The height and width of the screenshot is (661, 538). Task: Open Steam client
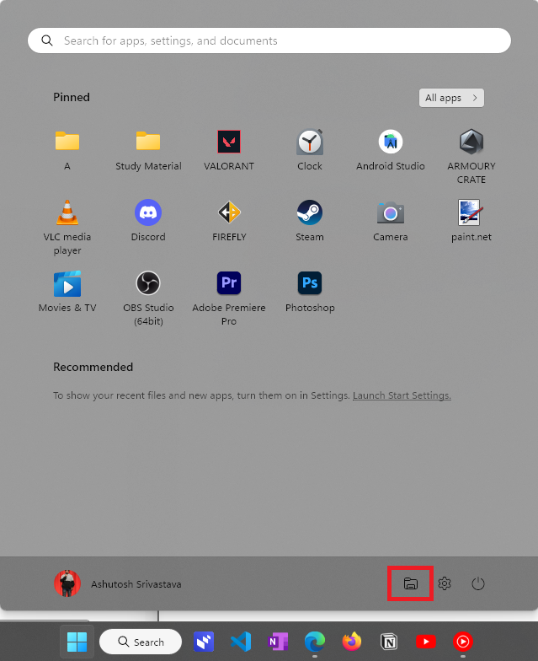click(x=310, y=221)
